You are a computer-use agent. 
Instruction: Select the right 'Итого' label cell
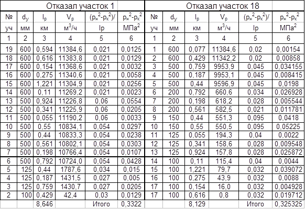tap(255, 204)
